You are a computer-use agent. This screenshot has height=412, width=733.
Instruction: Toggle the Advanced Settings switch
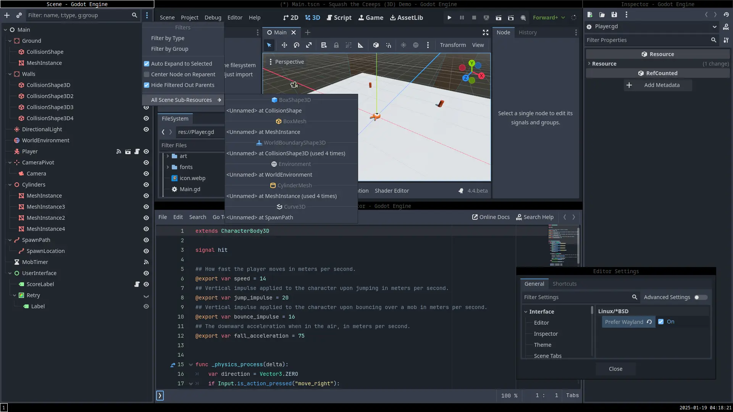pyautogui.click(x=701, y=297)
